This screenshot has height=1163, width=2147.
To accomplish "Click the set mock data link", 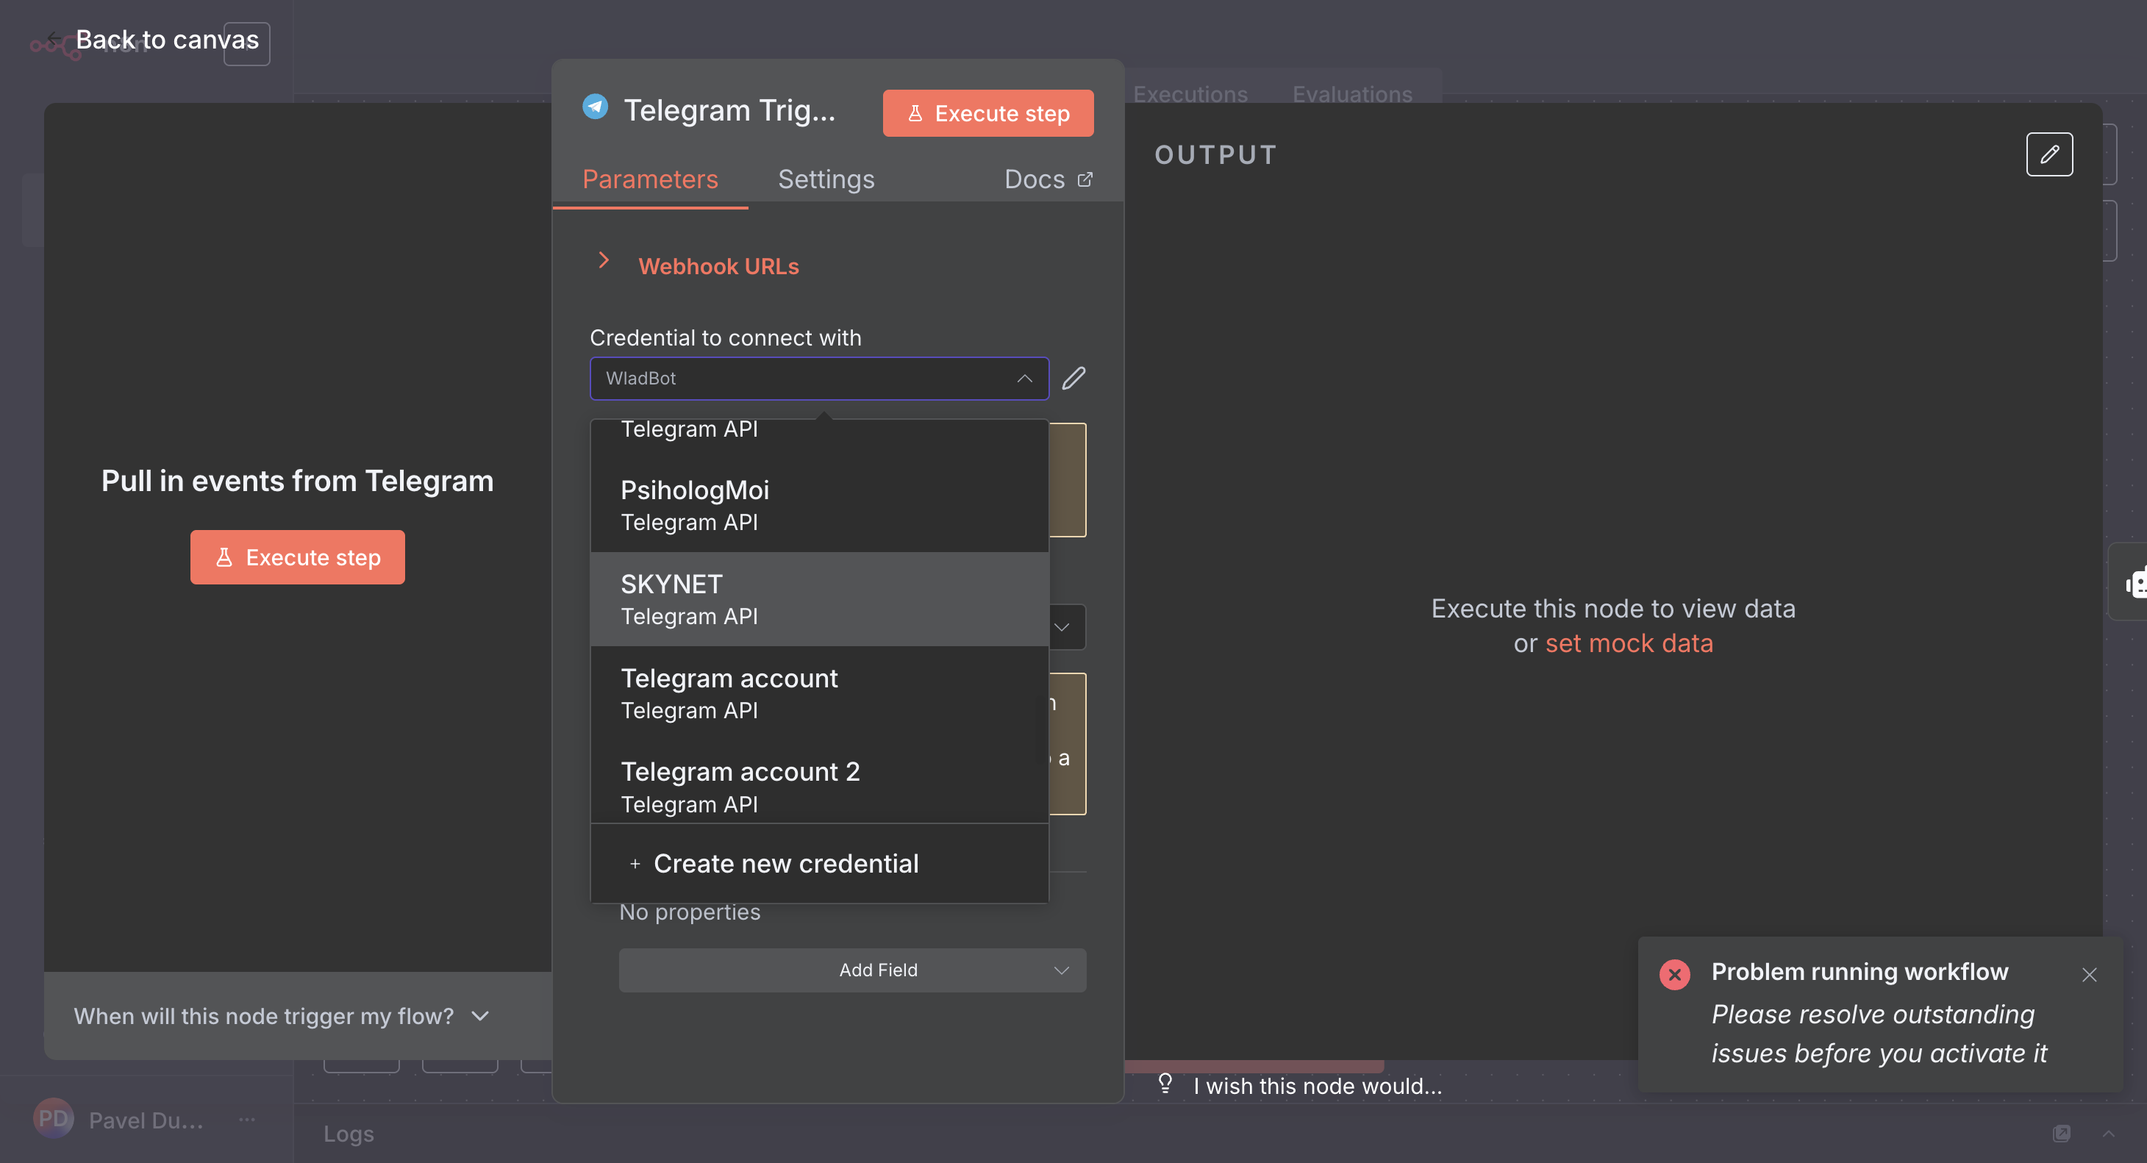I will (x=1629, y=643).
